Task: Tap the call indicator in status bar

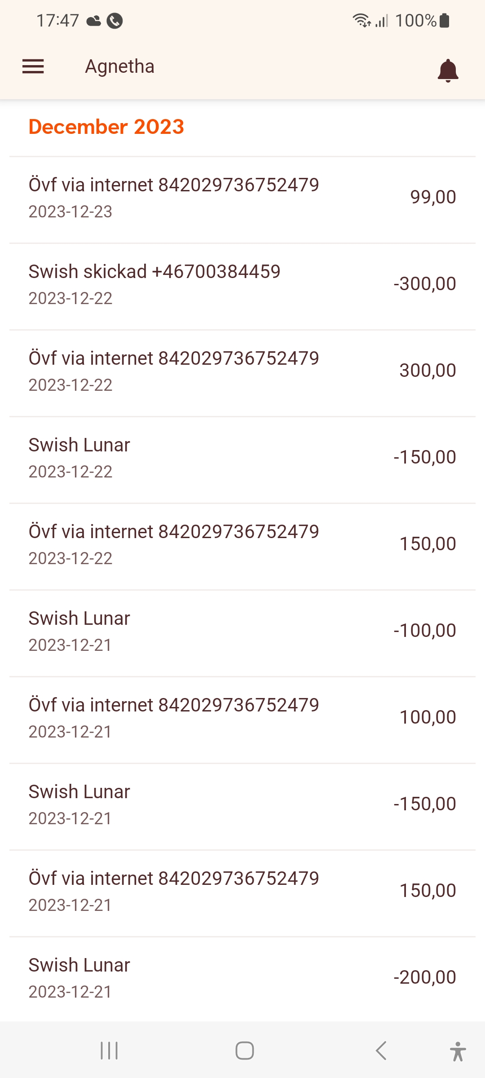Action: click(x=115, y=21)
